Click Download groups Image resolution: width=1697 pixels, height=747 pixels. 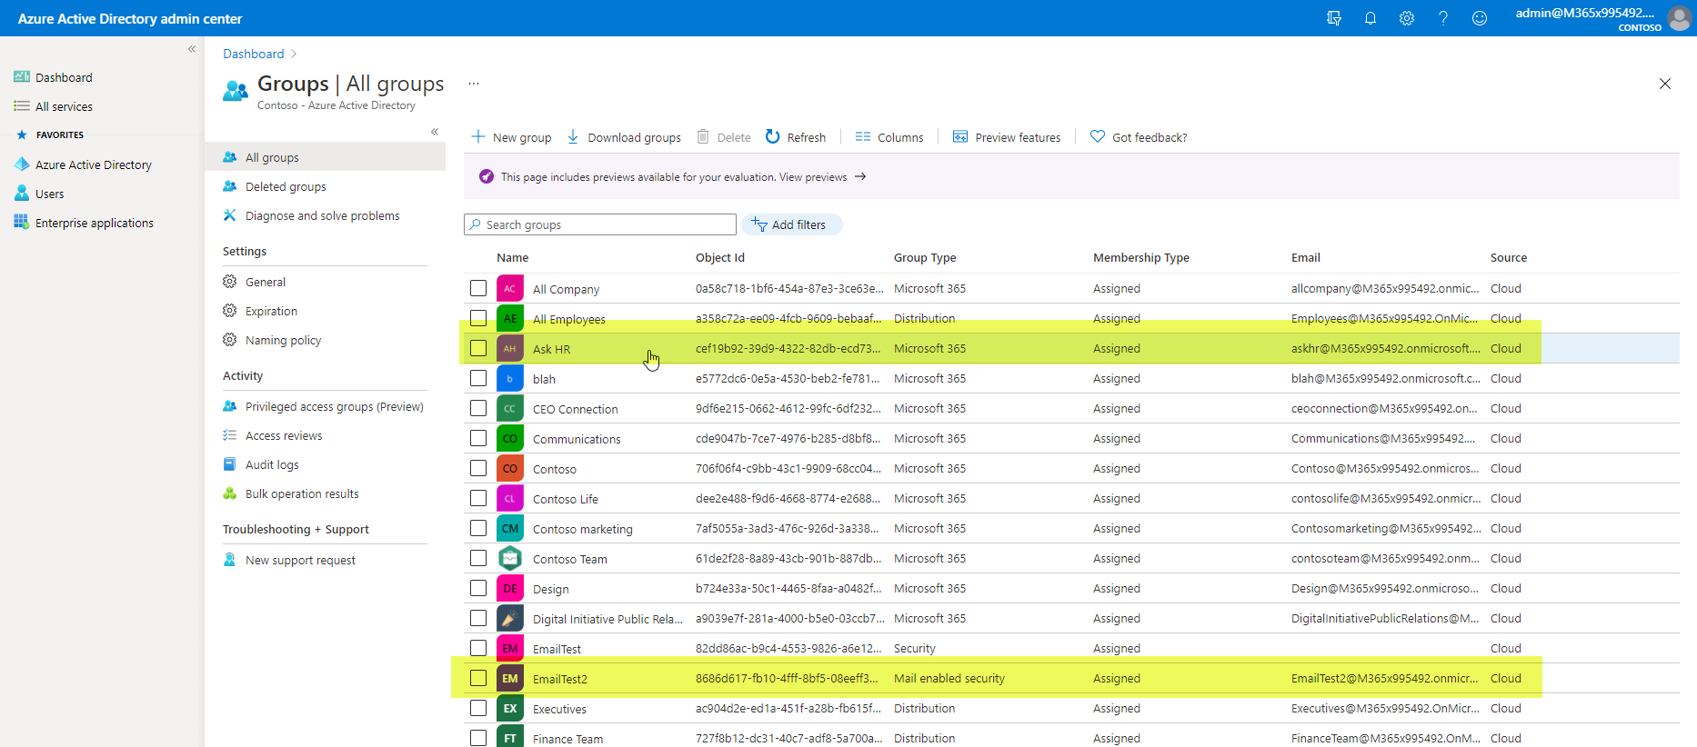624,137
